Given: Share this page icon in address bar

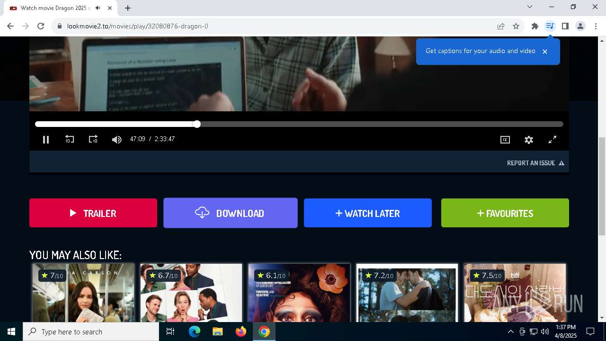Looking at the screenshot, I should pos(501,26).
